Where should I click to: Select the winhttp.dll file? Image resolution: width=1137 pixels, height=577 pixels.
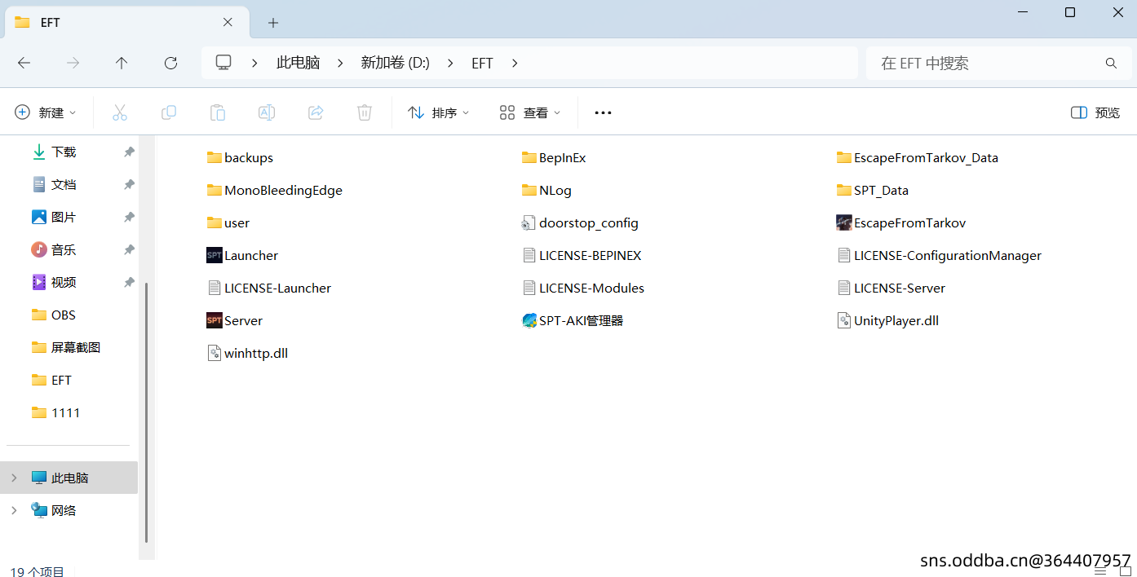(x=247, y=353)
